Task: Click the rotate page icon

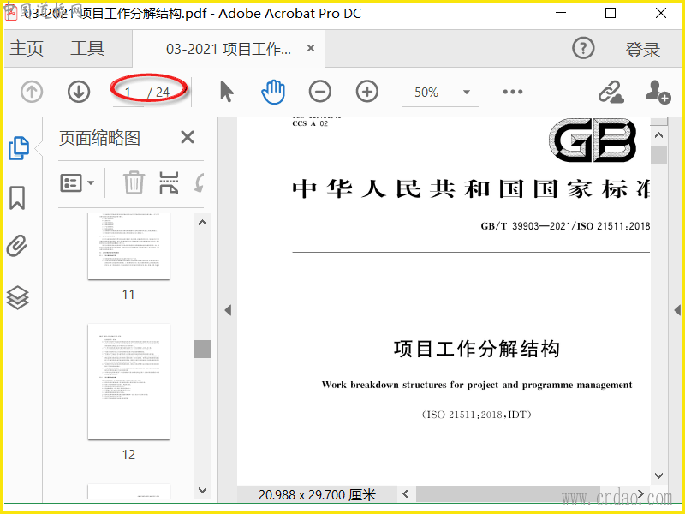Action: click(x=200, y=182)
